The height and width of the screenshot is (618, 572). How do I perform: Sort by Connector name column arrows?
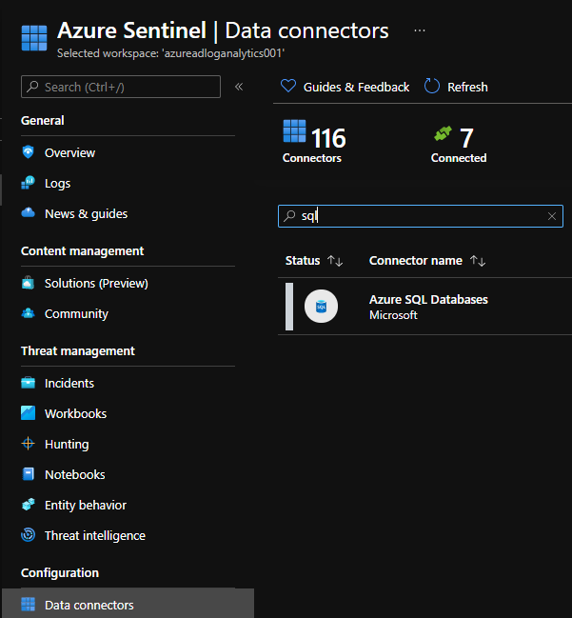tap(478, 261)
